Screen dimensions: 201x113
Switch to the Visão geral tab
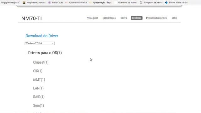92,18
